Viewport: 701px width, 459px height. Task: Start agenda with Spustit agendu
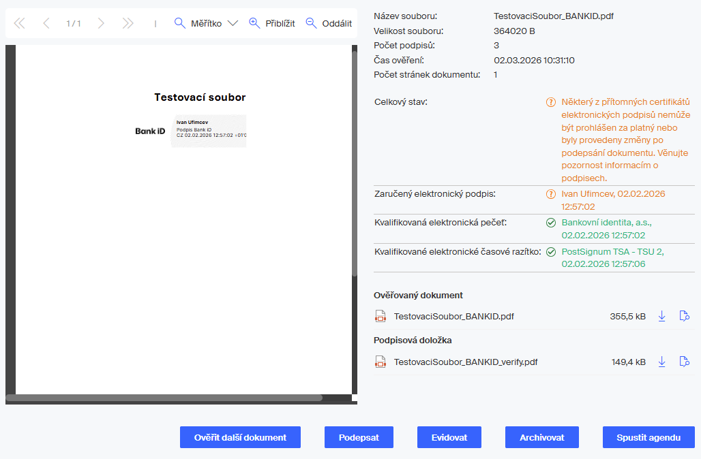pos(648,437)
